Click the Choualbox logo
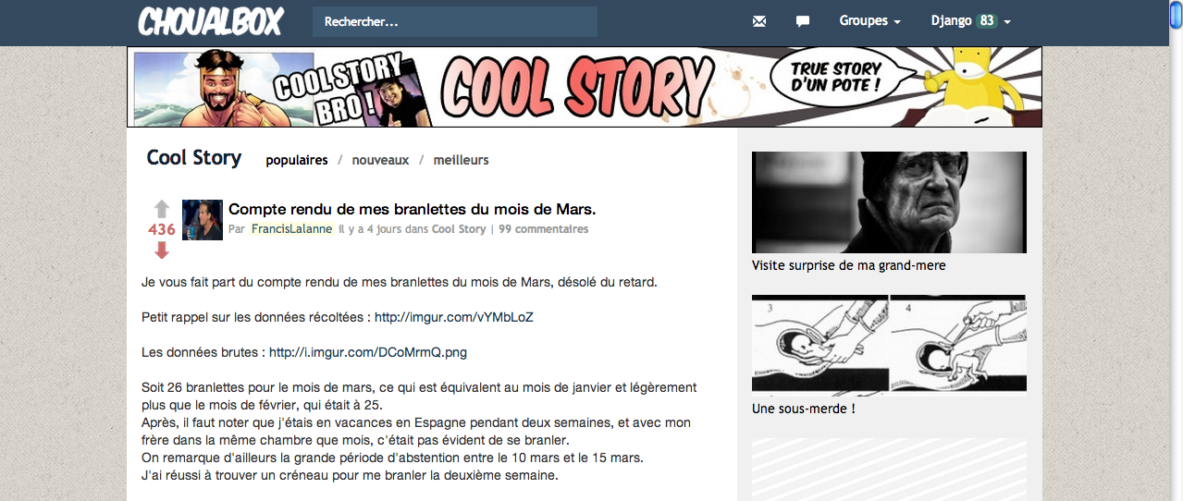The height and width of the screenshot is (501, 1183). pyautogui.click(x=211, y=21)
